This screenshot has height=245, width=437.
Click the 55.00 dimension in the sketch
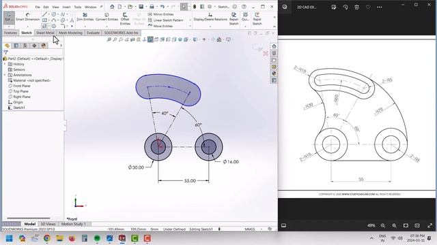(x=190, y=180)
